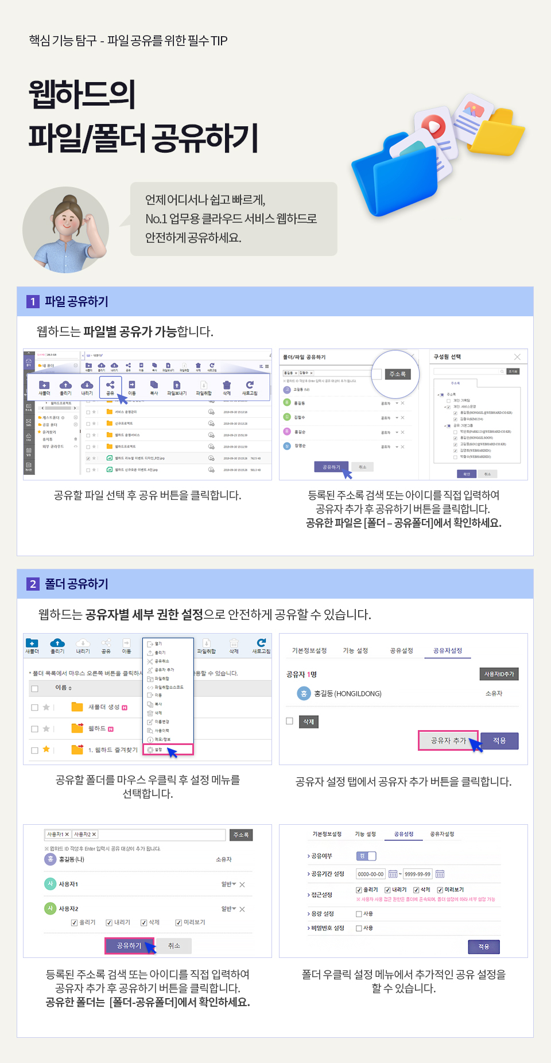Open the start date calendar icon in 공유기간 설정
The width and height of the screenshot is (551, 1063).
(393, 874)
